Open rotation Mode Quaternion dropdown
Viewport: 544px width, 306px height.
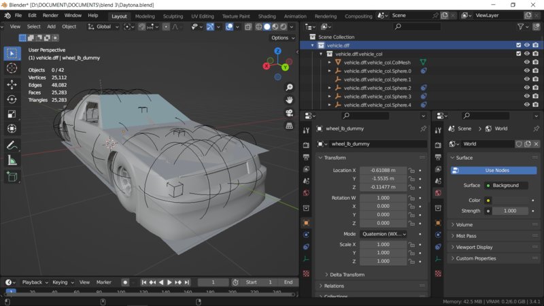click(384, 234)
